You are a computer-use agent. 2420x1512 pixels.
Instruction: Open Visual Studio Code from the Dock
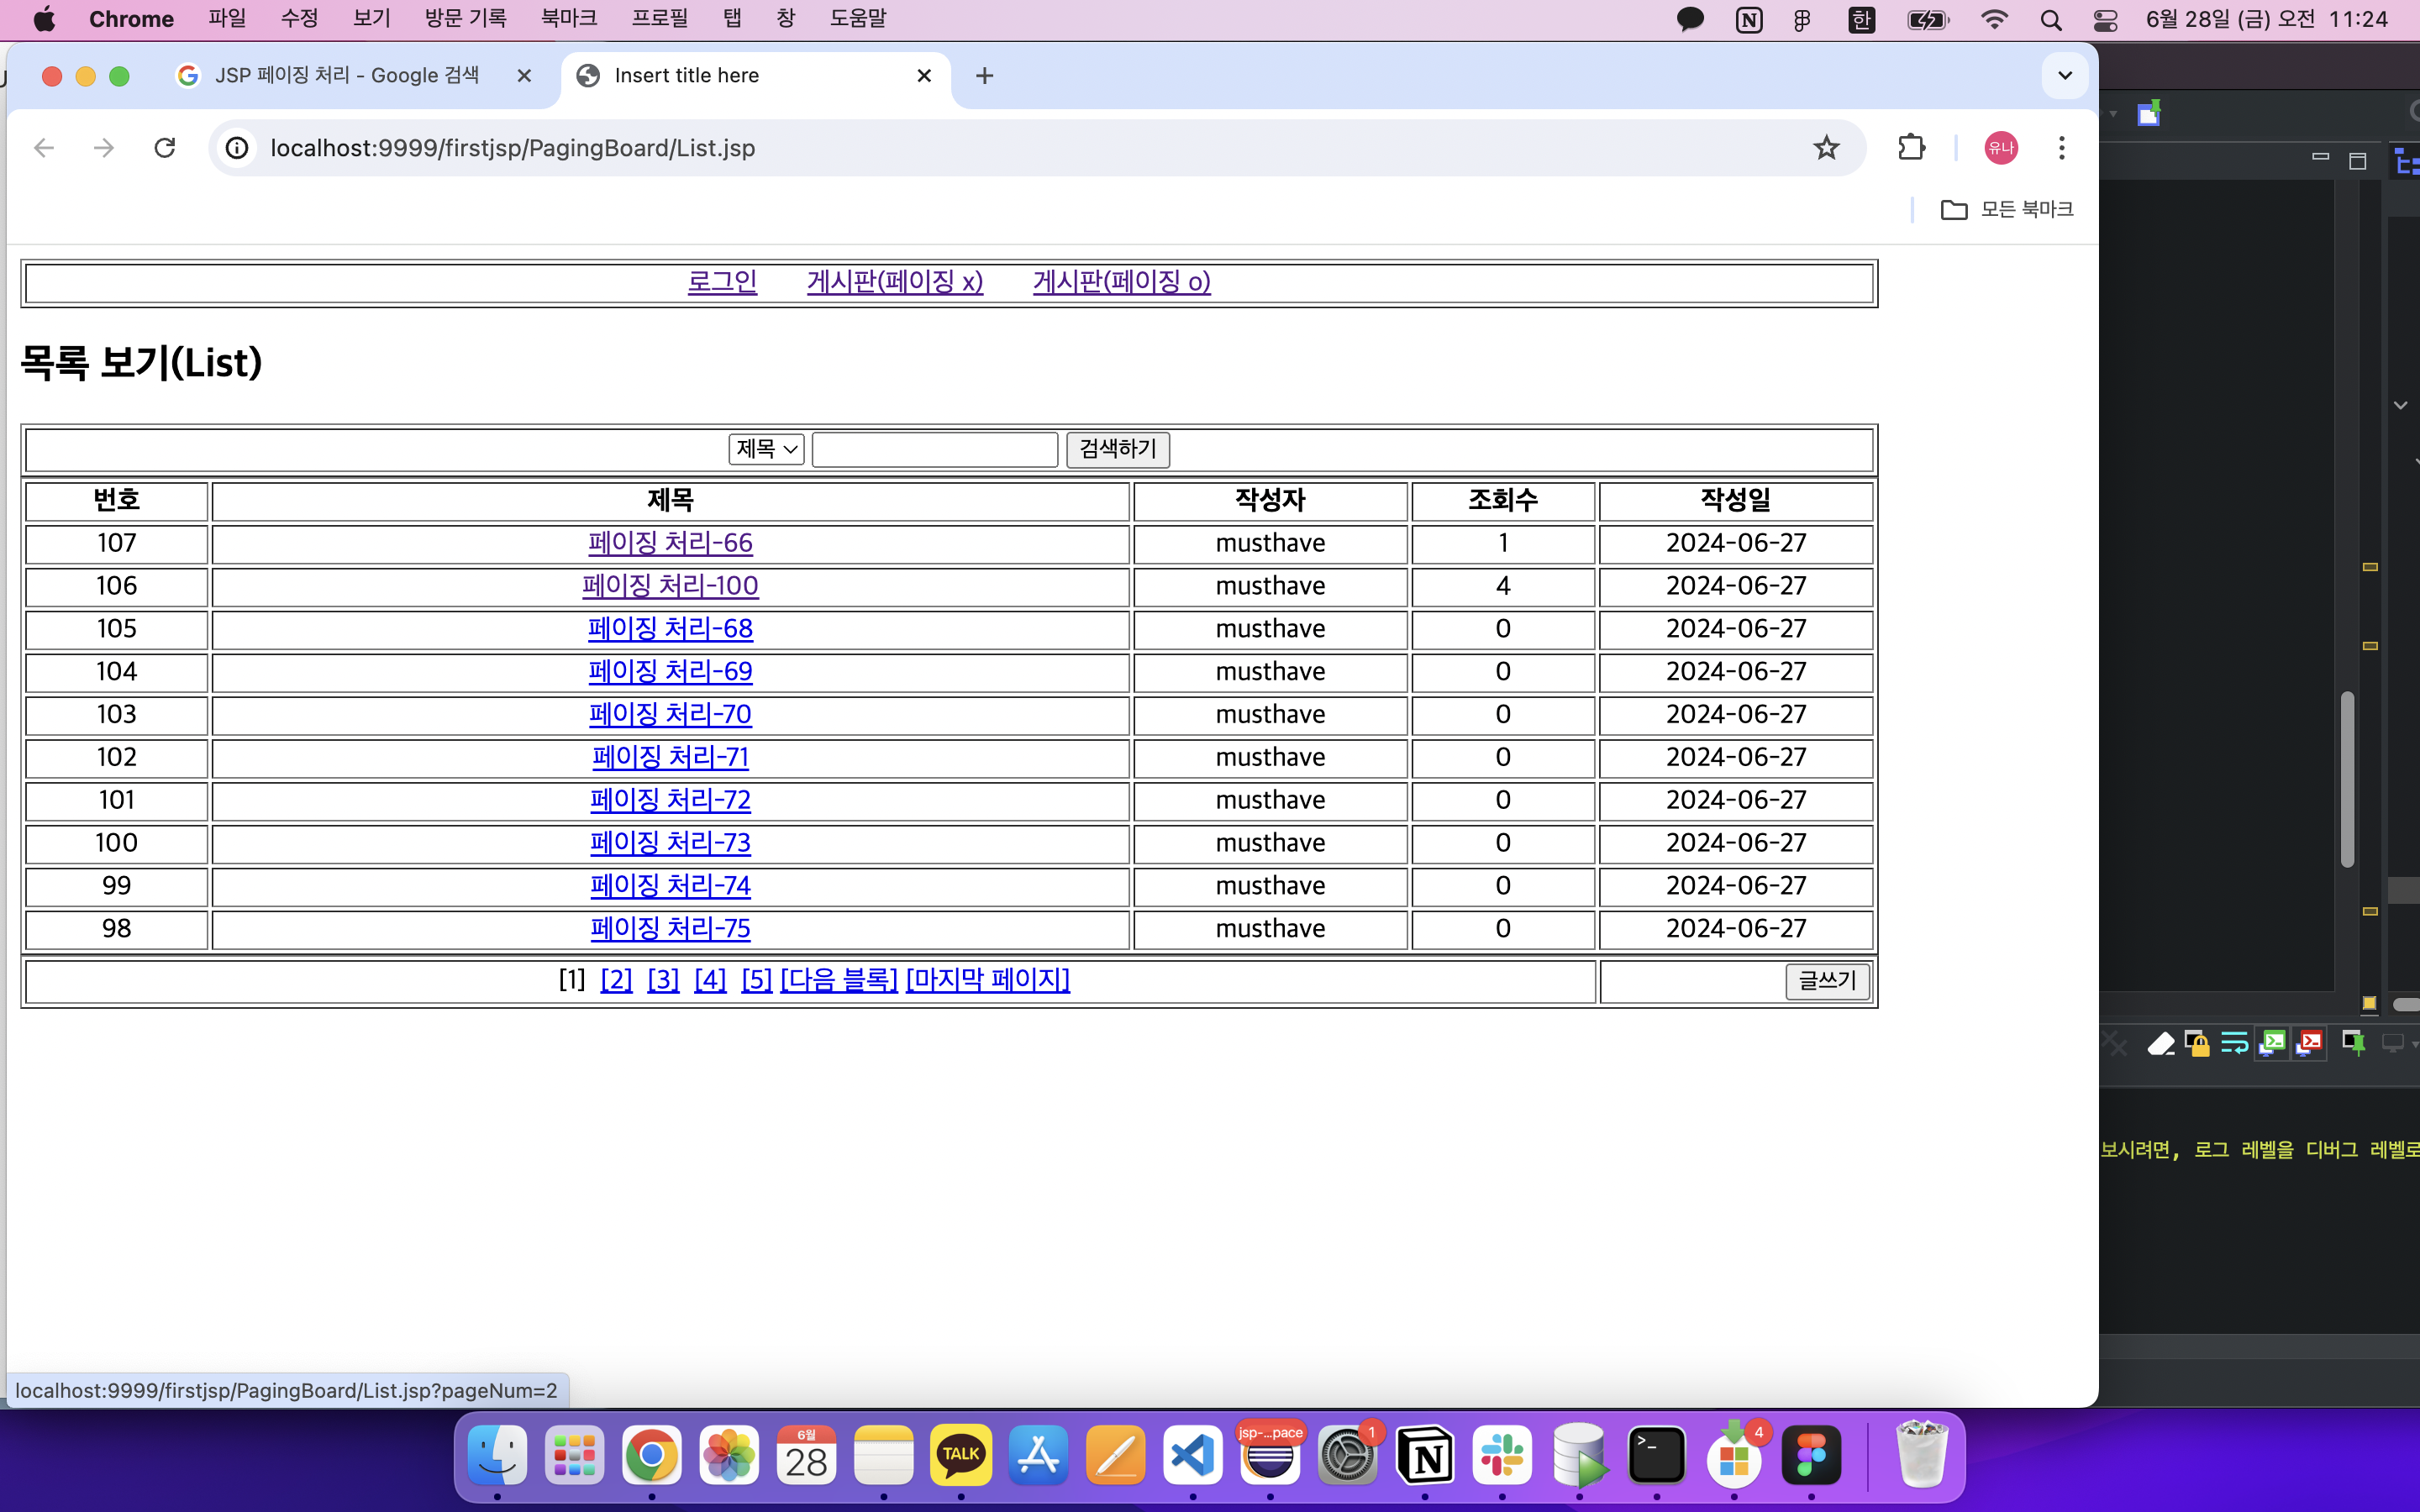(x=1193, y=1455)
